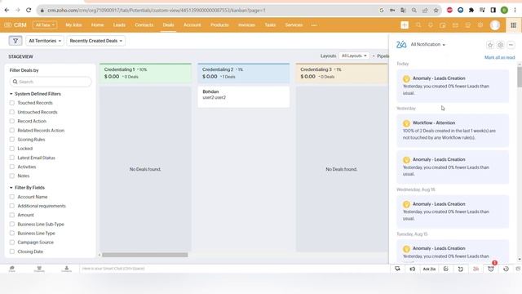The image size is (522, 294).
Task: Open the user profile avatar
Action: [495, 25]
